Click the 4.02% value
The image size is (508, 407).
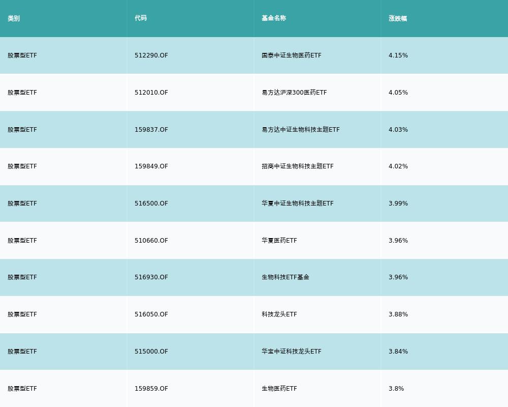click(398, 166)
